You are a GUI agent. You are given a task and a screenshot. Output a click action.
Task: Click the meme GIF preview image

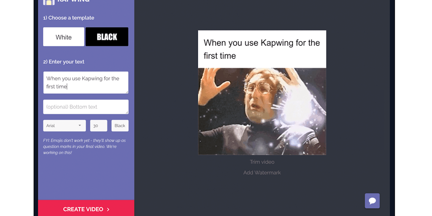pyautogui.click(x=262, y=111)
